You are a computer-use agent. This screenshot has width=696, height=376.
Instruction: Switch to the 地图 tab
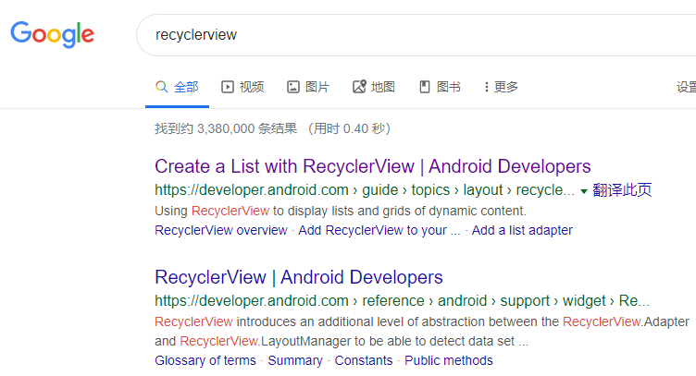pyautogui.click(x=374, y=87)
